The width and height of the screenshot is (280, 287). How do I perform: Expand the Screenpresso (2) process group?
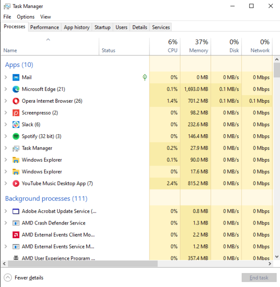(6, 113)
